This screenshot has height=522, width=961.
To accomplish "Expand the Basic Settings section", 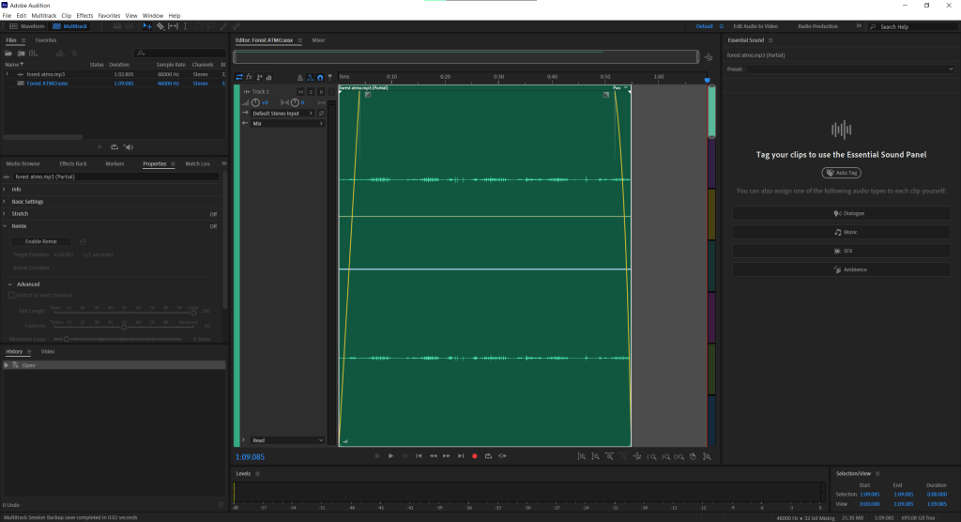I will tap(27, 201).
